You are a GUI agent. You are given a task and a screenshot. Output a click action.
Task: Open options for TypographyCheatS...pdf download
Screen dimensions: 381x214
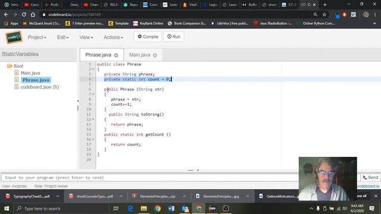click(x=58, y=196)
